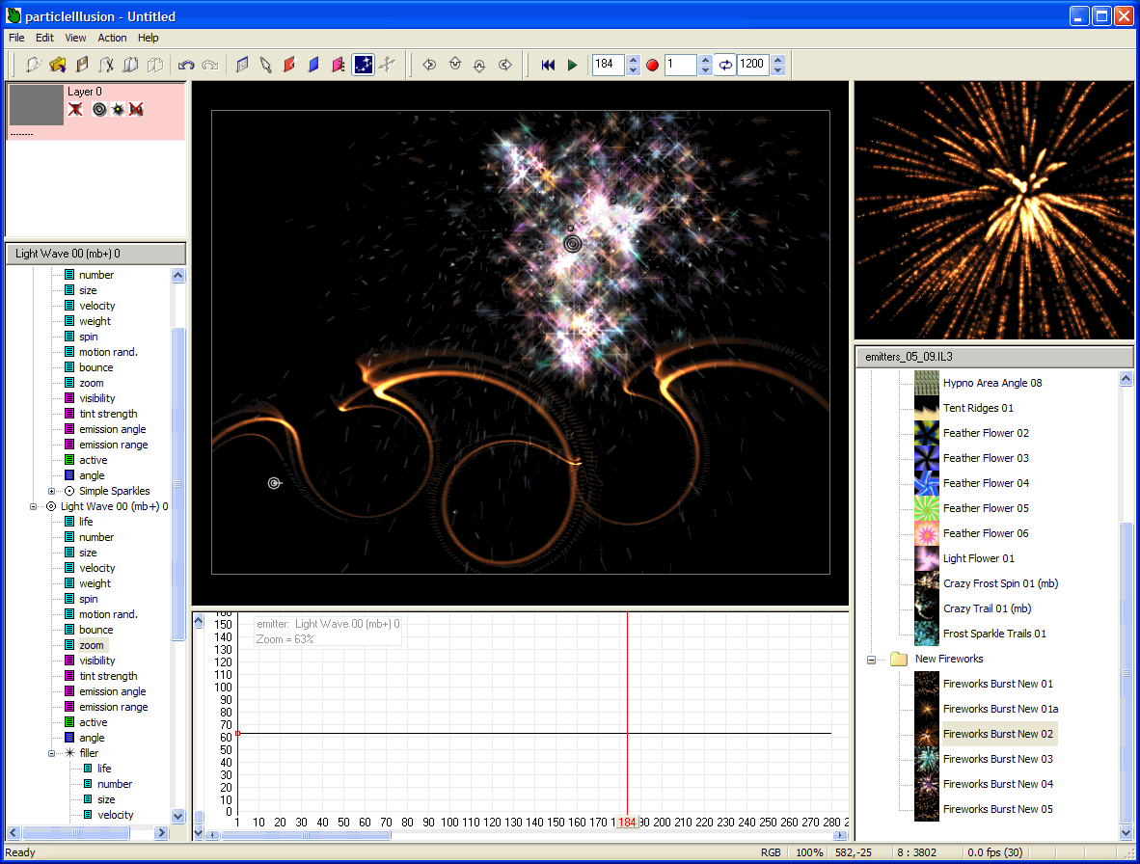Open the View menu
This screenshot has height=864, width=1140.
point(75,38)
